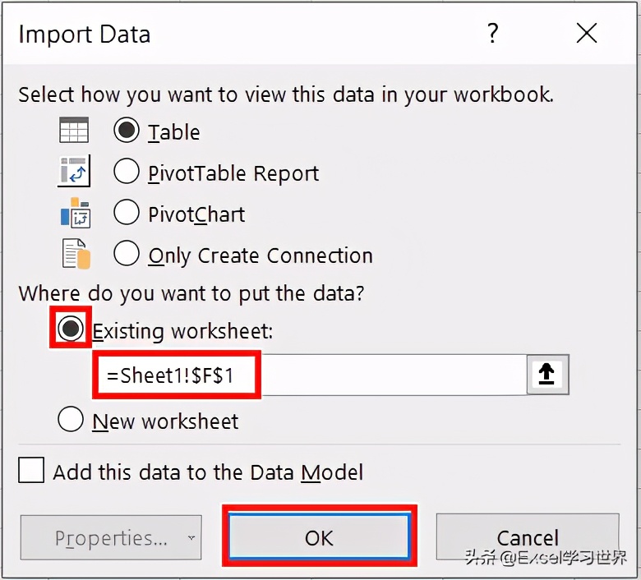
Task: Click the PivotTable Report icon
Action: 74,171
